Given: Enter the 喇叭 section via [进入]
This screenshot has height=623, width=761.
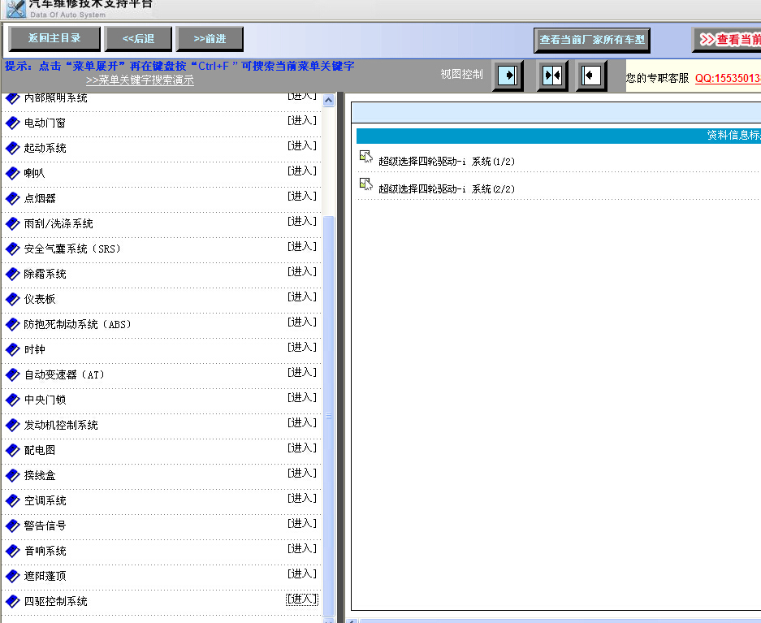Looking at the screenshot, I should tap(302, 171).
